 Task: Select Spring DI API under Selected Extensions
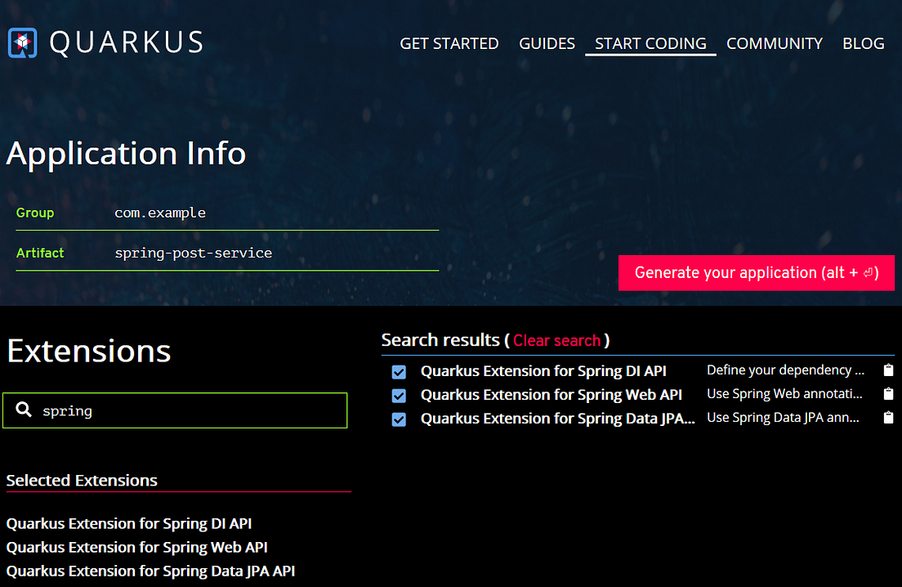[128, 523]
